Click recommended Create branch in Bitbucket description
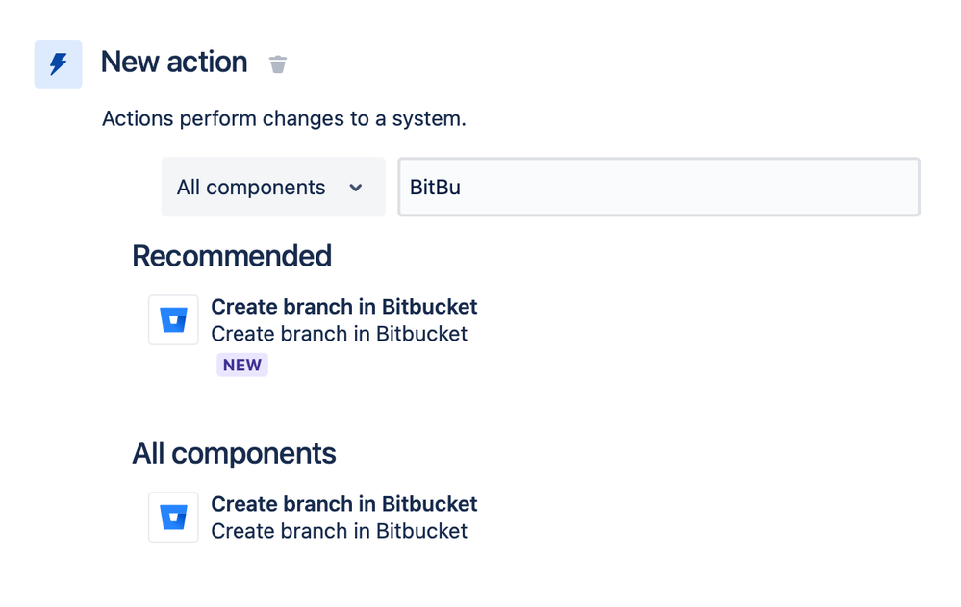This screenshot has height=607, width=961. pos(339,334)
